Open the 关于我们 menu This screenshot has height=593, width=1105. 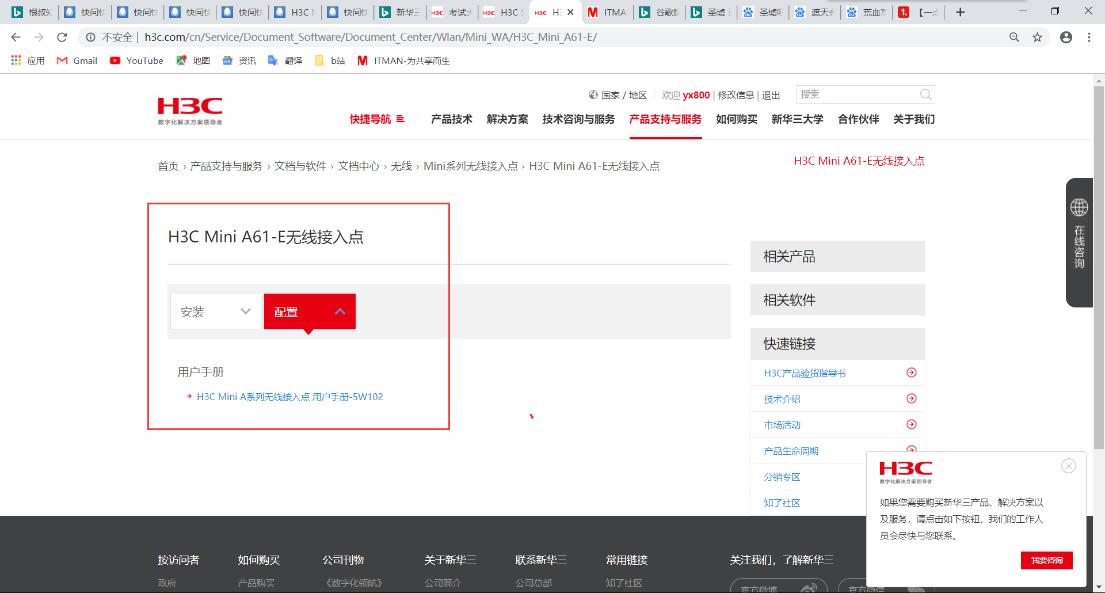pos(914,119)
